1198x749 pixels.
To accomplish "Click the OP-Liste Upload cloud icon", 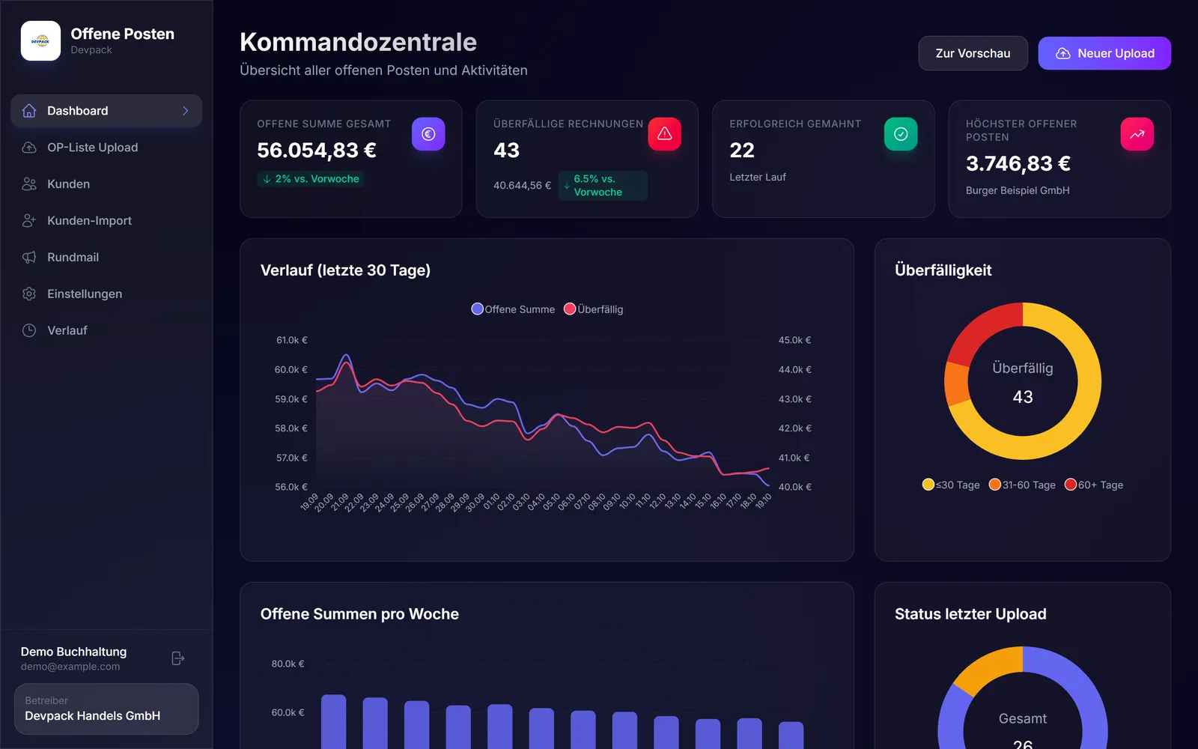I will (x=29, y=148).
